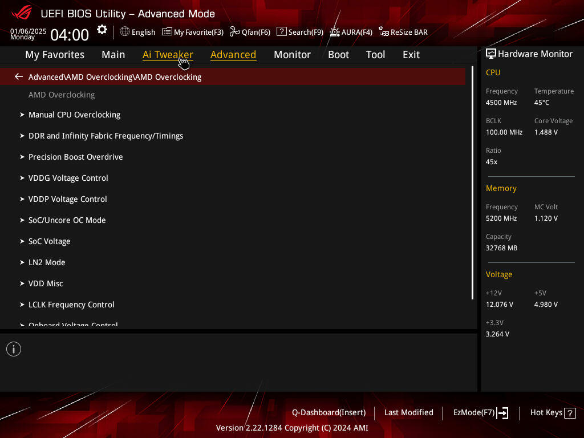
Task: Click the globe language icon
Action: pos(125,32)
